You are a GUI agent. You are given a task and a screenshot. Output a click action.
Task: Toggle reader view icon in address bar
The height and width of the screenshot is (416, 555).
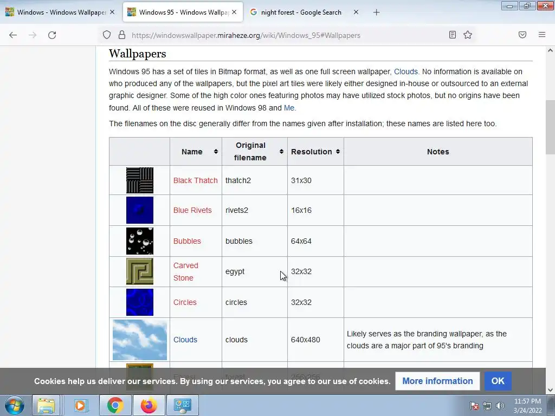453,35
